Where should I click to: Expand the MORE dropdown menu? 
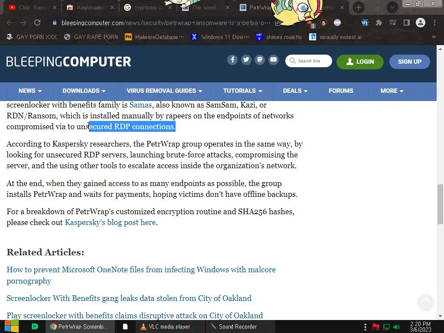point(392,91)
